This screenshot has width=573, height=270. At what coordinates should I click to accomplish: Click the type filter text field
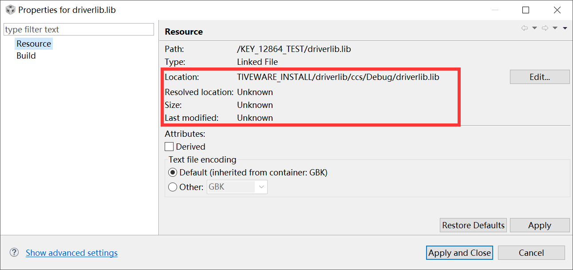(79, 29)
